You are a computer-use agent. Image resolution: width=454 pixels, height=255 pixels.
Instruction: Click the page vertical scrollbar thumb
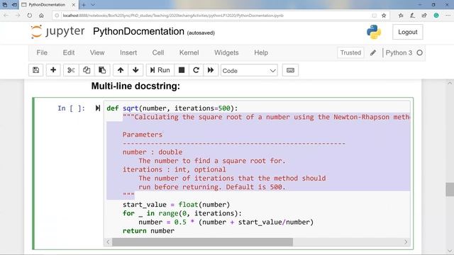pos(449,189)
